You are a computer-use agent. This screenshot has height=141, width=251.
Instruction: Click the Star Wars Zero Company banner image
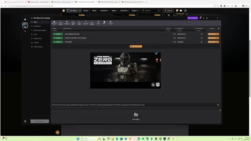coord(125,70)
